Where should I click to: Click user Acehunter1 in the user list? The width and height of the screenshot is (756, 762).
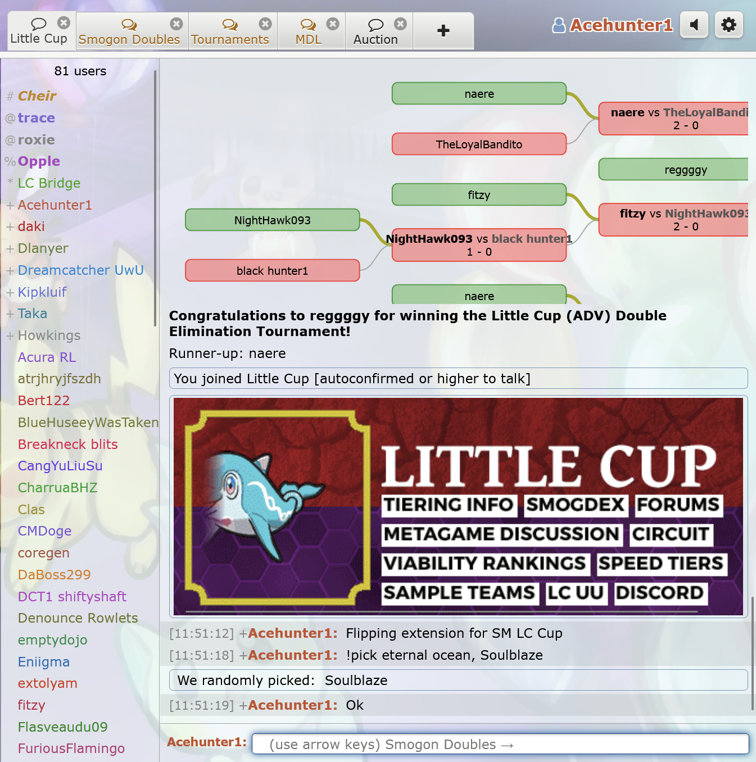(55, 205)
